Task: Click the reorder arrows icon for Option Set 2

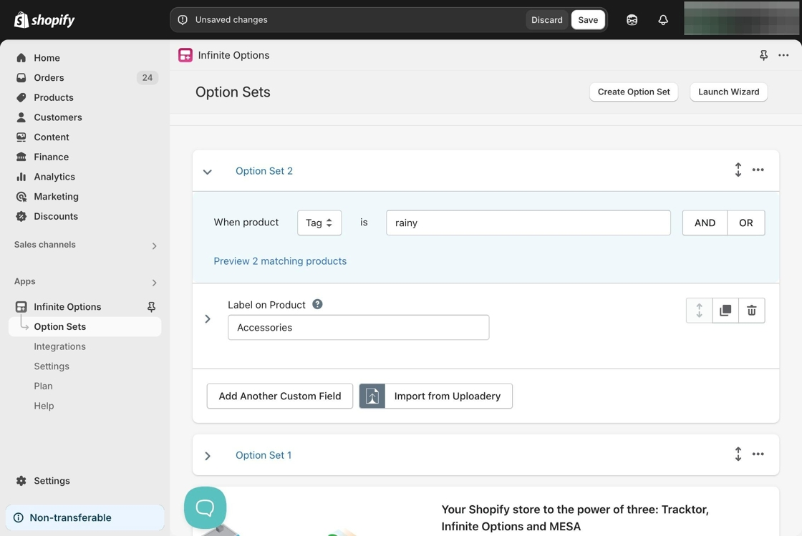Action: [x=738, y=170]
